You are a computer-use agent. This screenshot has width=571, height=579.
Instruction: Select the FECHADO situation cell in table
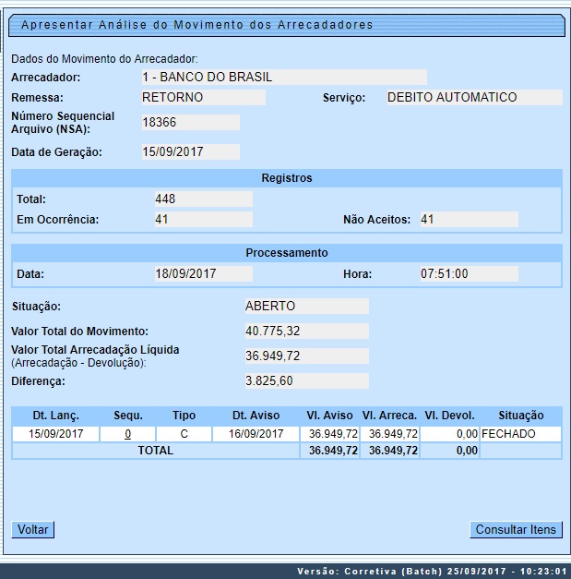520,434
